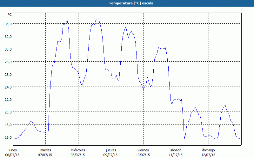The height and width of the screenshot is (158, 254).
Task: Click the 22,0 value on y-axis
Action: pyautogui.click(x=8, y=99)
